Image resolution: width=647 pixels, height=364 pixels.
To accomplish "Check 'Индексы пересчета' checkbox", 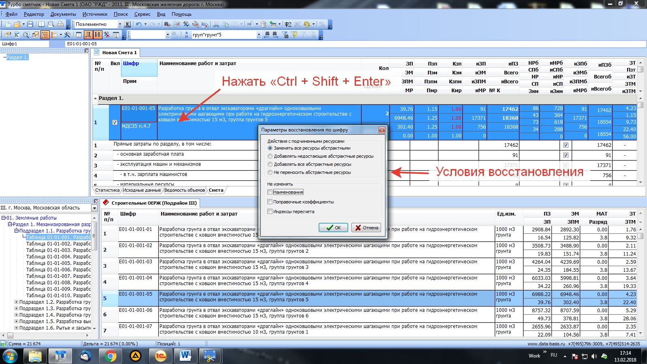I will 270,212.
